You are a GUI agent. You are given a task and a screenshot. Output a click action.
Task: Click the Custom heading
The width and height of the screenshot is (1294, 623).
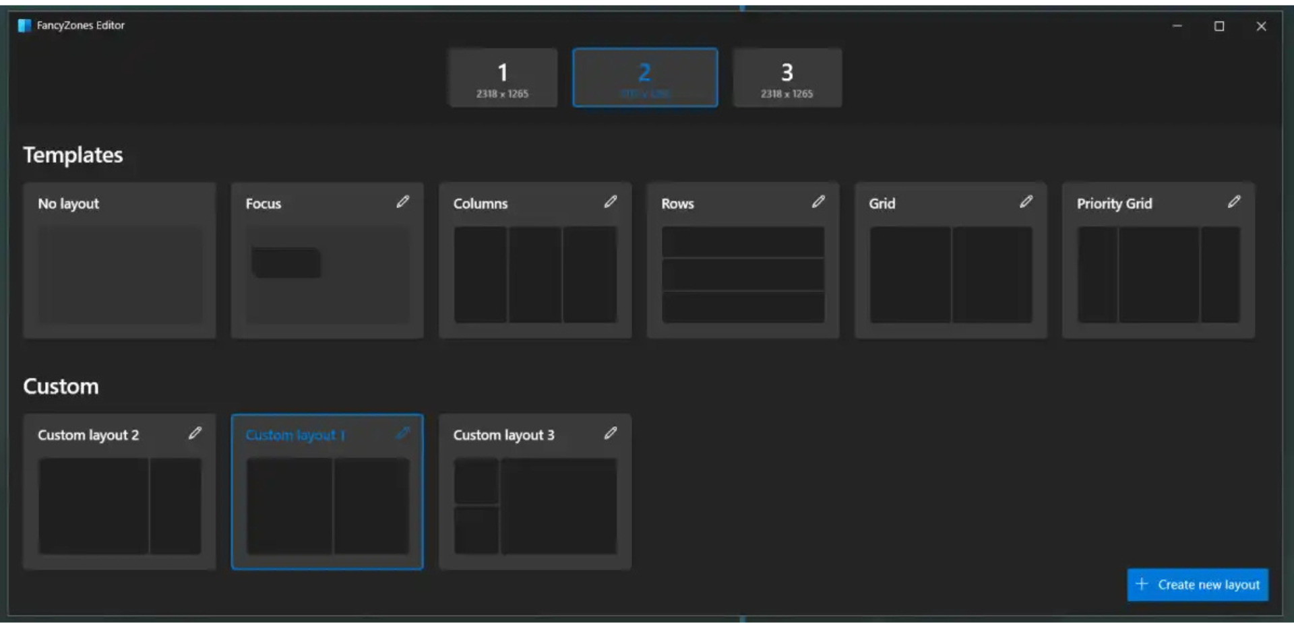click(61, 387)
